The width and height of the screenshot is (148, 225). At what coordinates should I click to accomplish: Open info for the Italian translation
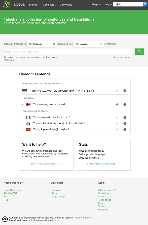coord(125,118)
